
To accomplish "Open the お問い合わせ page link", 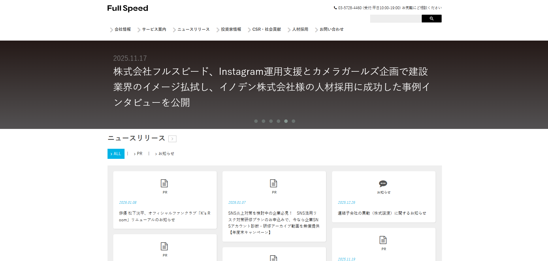I will 332,29.
